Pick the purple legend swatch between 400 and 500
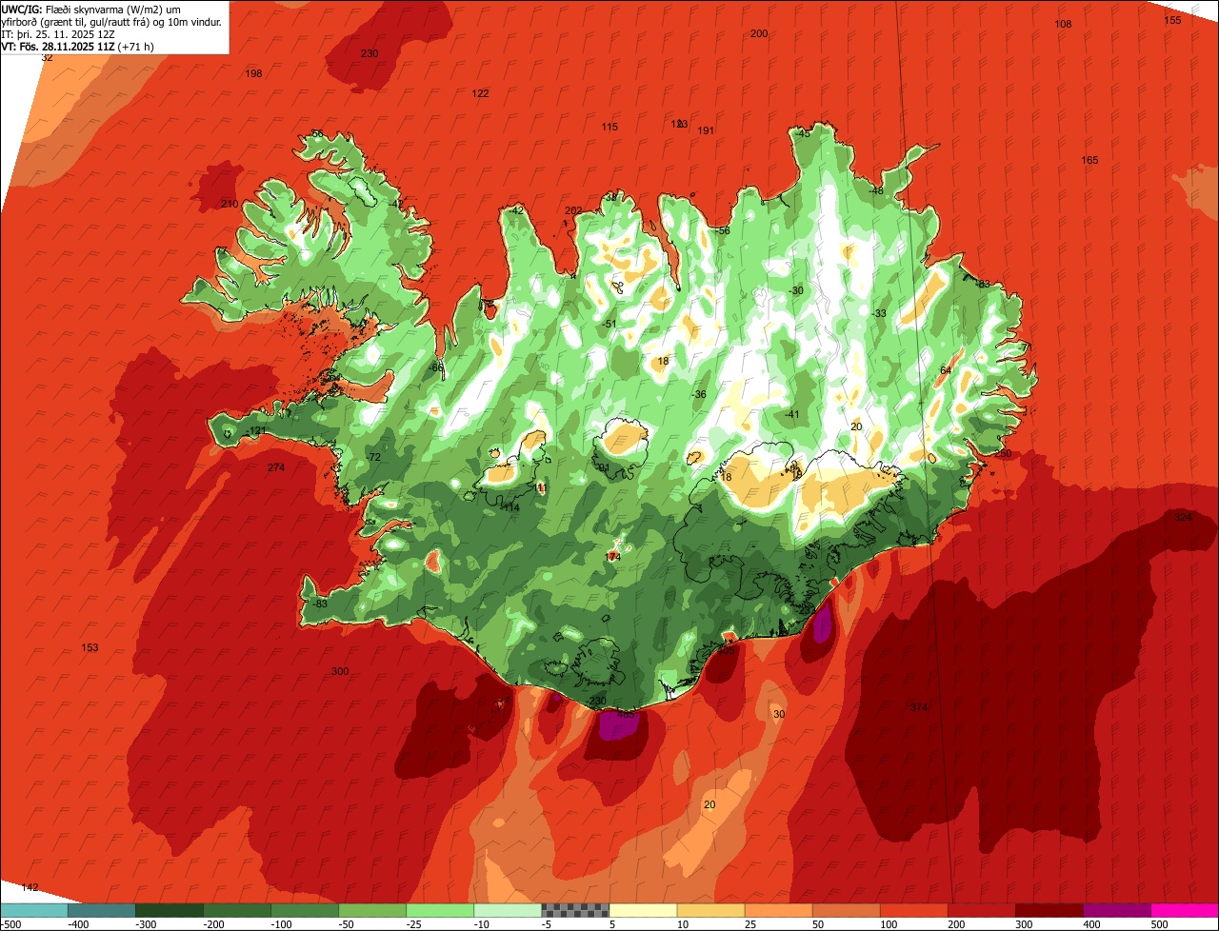This screenshot has width=1219, height=931. coord(1116,910)
